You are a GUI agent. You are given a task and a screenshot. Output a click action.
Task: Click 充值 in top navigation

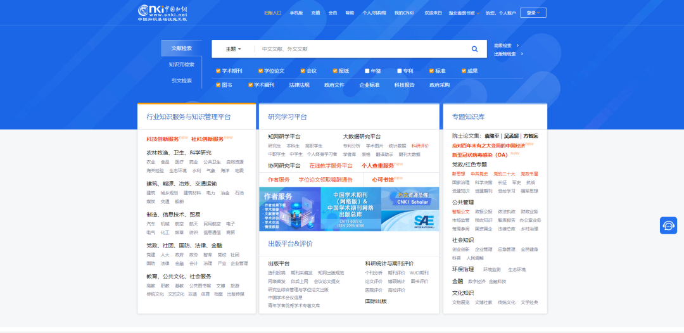point(315,13)
